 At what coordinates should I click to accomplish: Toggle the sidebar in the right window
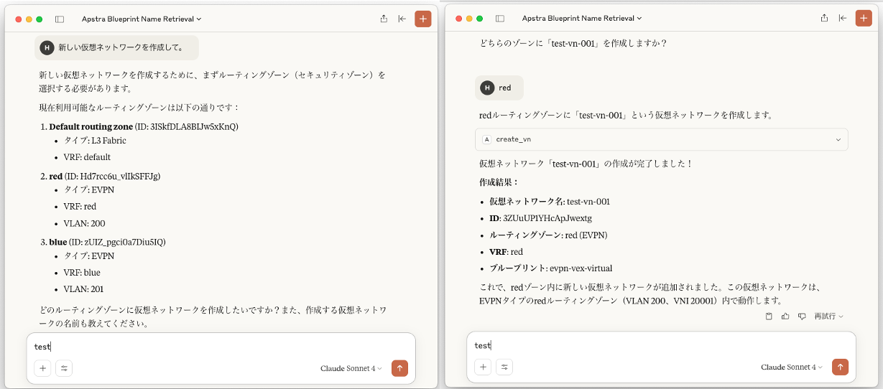[x=500, y=19]
